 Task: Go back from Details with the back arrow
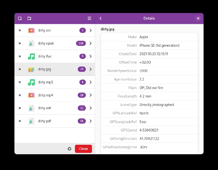point(101,18)
